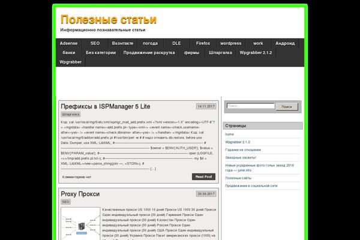The width and height of the screenshot is (360, 240).
Task: Click the Шпаргалка tag under first post
Action: (x=71, y=115)
